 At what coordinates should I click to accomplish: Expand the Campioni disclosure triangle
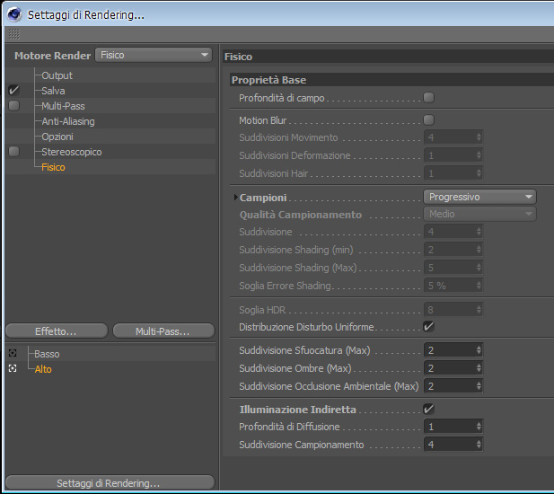[x=235, y=198]
